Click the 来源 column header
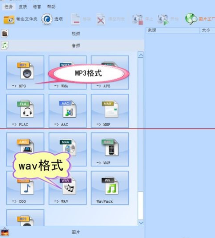Image resolution: width=215 pixels, height=238 pixels. coord(173,30)
